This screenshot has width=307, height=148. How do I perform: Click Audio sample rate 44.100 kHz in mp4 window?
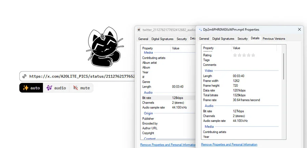[240, 121]
